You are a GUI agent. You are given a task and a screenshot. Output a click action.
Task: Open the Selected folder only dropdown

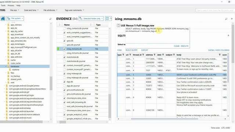coord(91,19)
